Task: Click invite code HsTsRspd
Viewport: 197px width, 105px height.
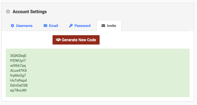Action: click(x=18, y=81)
